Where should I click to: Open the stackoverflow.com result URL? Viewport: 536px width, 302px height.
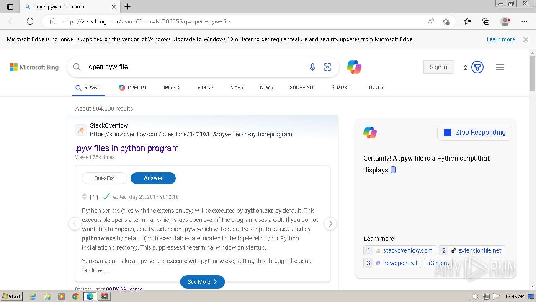click(191, 134)
